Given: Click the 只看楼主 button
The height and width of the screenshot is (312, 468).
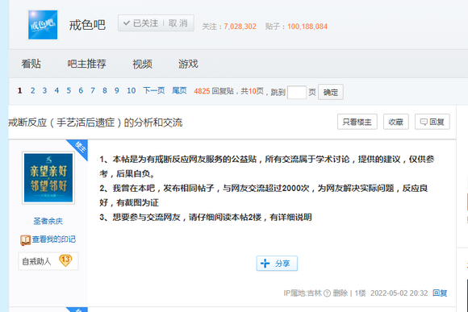Looking at the screenshot, I should [357, 122].
